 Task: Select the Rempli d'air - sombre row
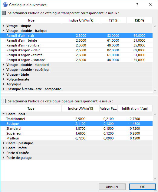(x=76, y=45)
